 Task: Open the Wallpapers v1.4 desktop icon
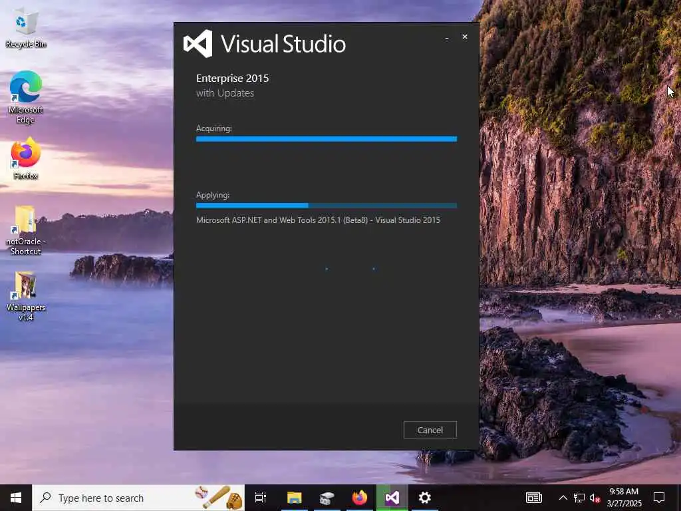click(26, 296)
